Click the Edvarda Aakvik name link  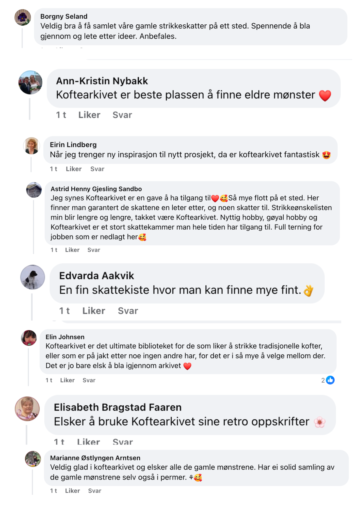coord(96,276)
